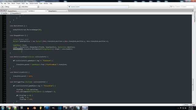Click the Action Center flag tray icon
196x110 pixels.
(181, 108)
